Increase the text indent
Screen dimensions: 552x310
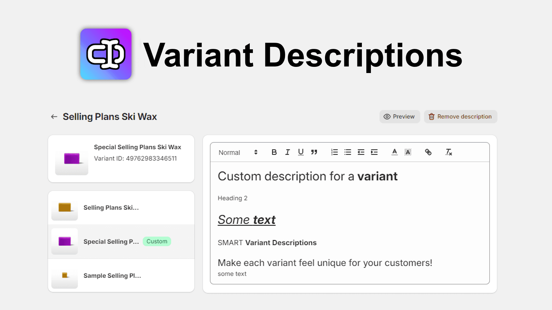[374, 152]
